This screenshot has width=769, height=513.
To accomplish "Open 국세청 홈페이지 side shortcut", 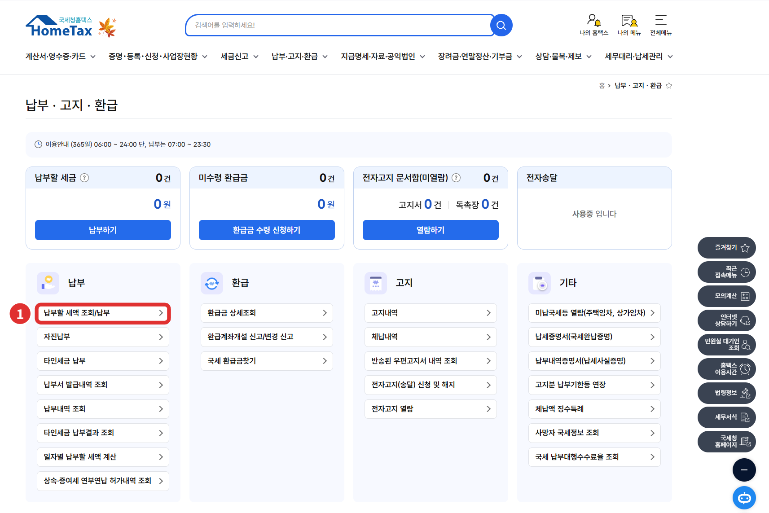I will (x=727, y=442).
